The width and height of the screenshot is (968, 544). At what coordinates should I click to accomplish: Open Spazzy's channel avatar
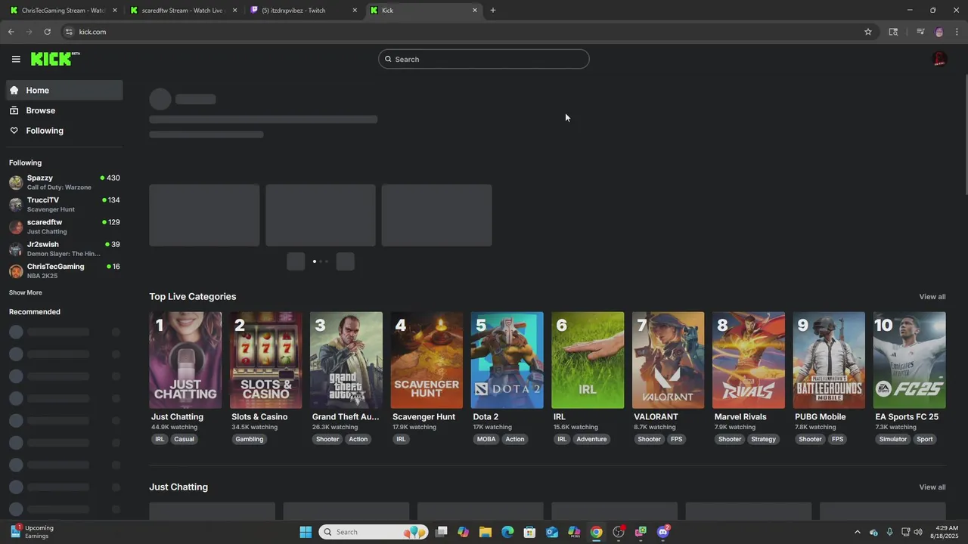click(16, 182)
